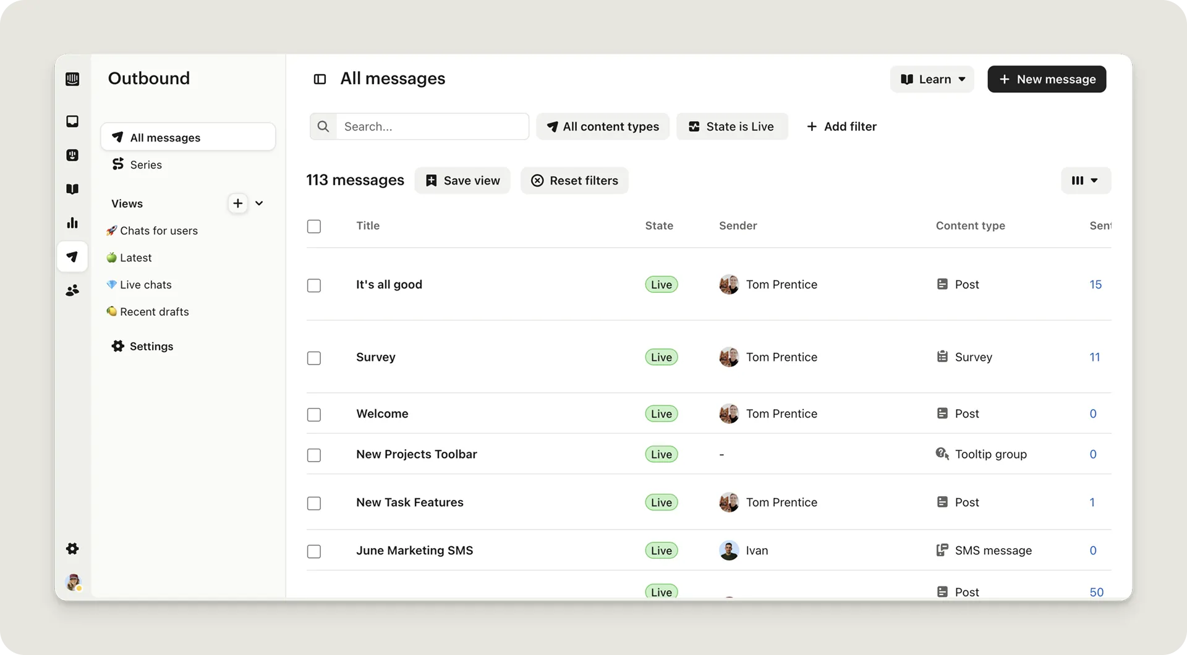Toggle the select-all checkbox in table header
Screen dimensions: 1187x655
[314, 226]
